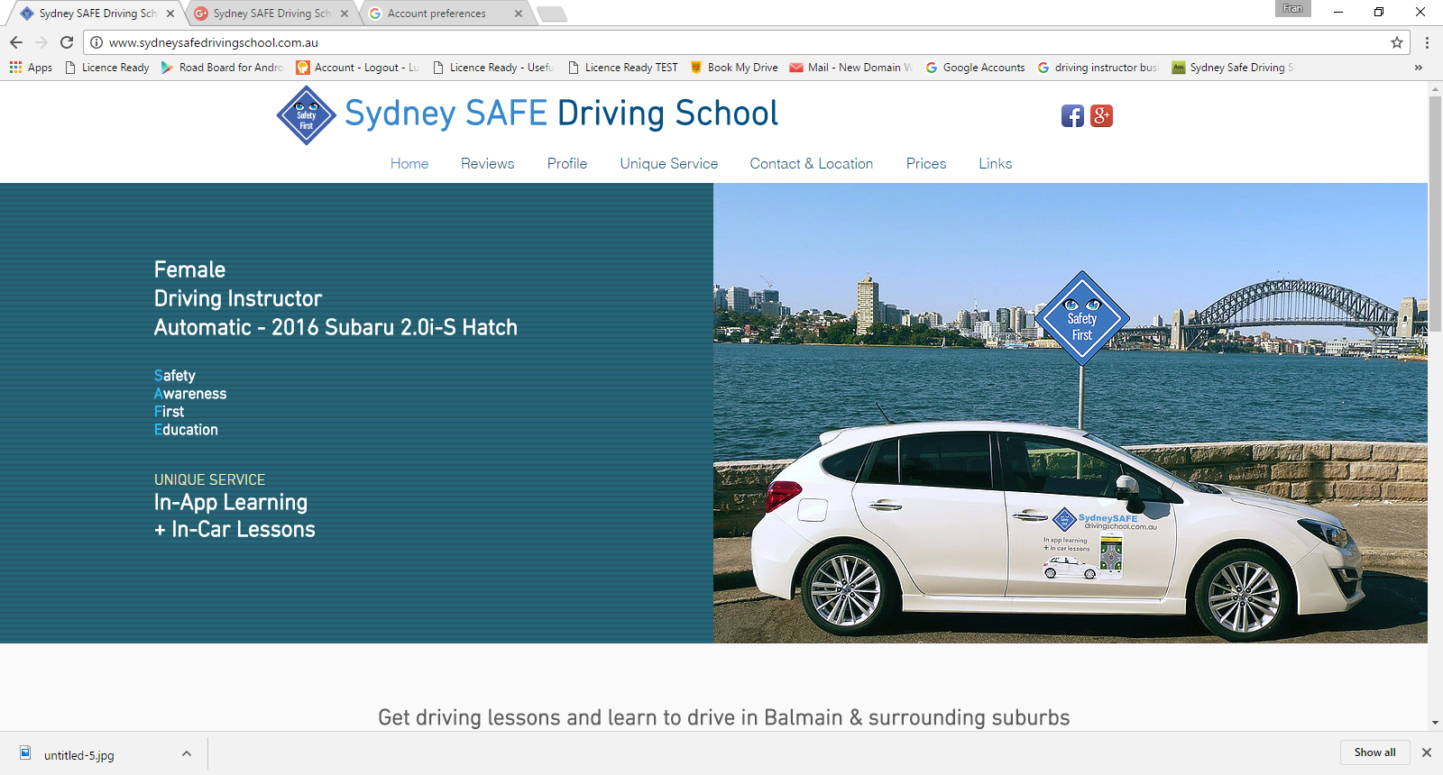Bookmark page with star icon

point(1397,42)
